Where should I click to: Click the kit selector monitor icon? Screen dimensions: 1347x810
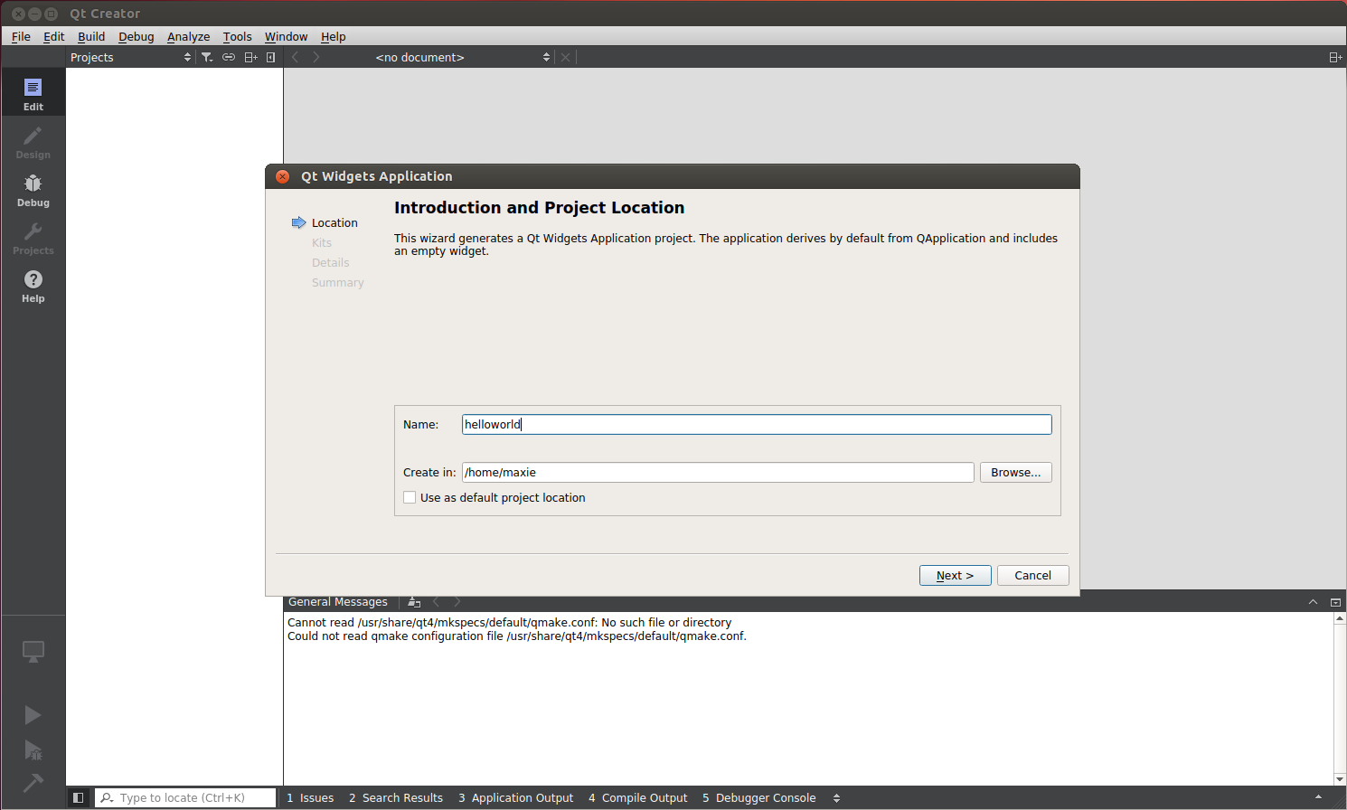tap(33, 652)
